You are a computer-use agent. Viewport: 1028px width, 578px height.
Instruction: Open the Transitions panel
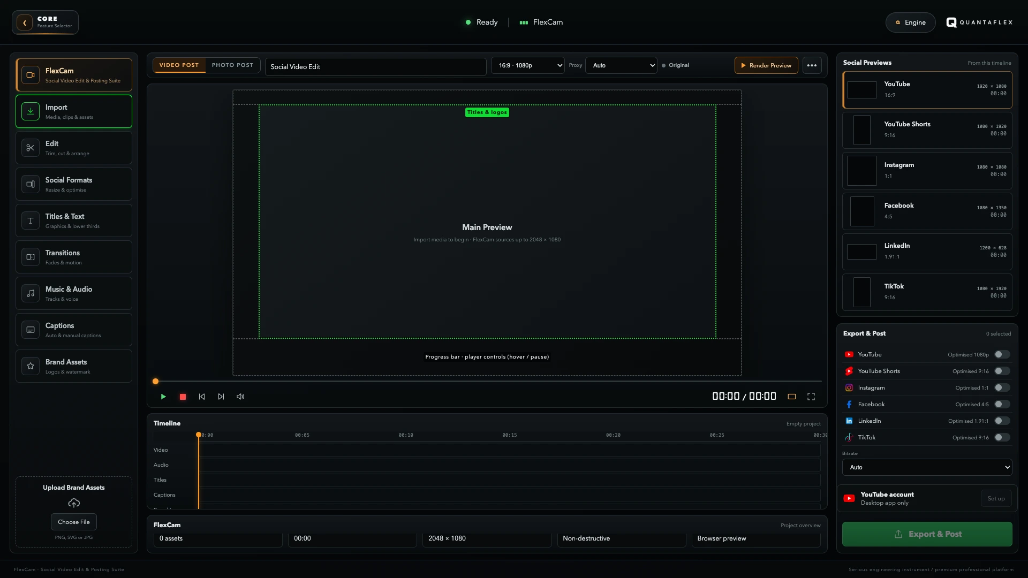click(x=74, y=257)
